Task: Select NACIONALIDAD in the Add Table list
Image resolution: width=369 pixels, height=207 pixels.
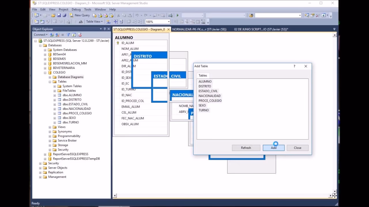Action: [x=210, y=96]
